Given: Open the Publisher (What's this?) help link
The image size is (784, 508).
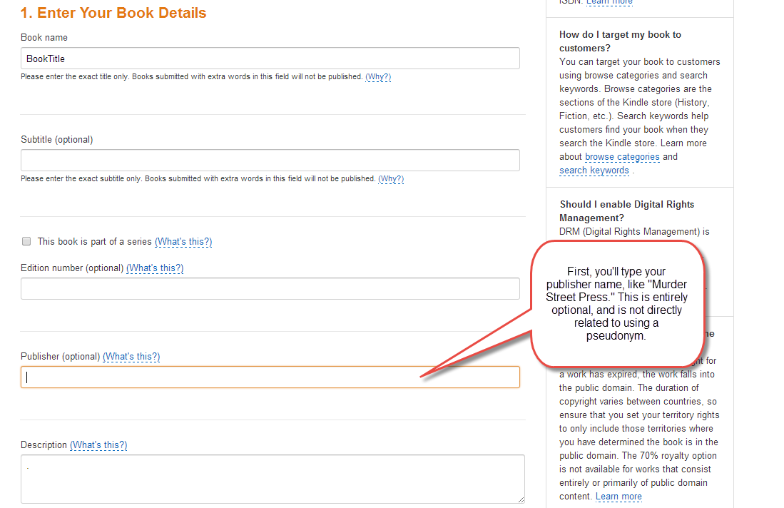Looking at the screenshot, I should click(131, 357).
